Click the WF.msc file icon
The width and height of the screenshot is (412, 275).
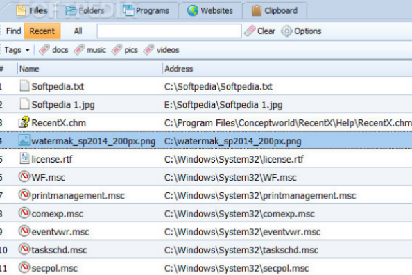[24, 176]
